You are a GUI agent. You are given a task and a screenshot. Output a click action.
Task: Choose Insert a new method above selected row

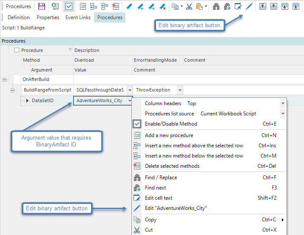[x=209, y=146]
